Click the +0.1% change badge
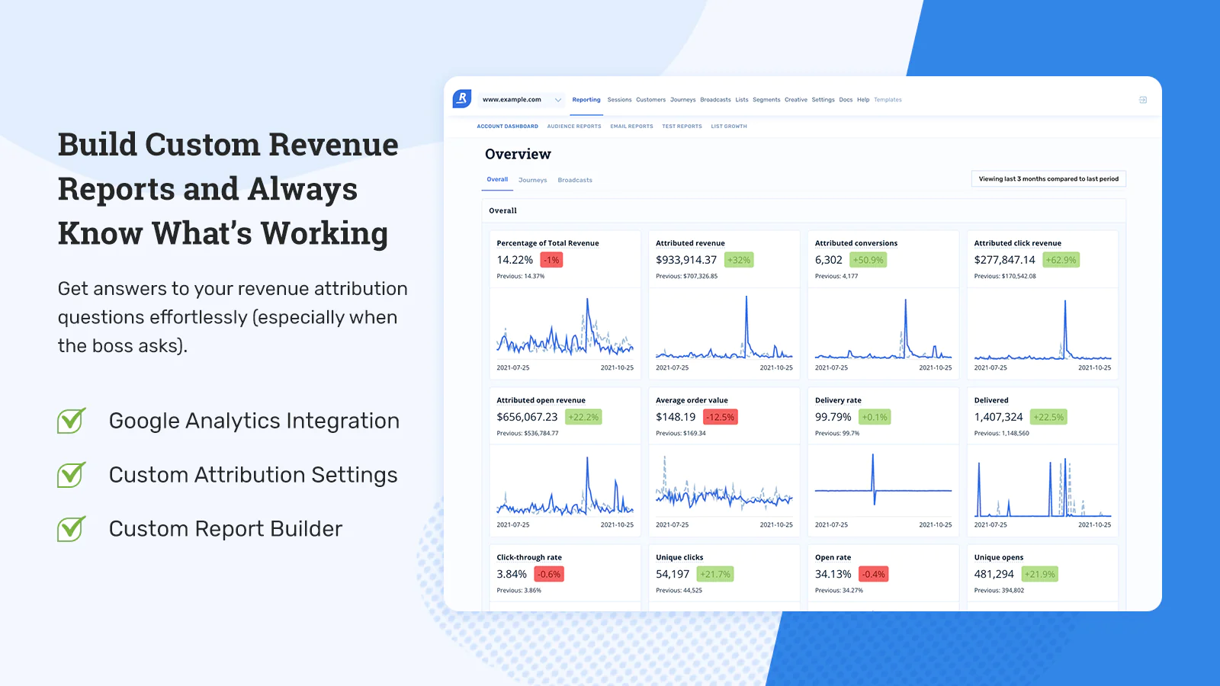This screenshot has width=1220, height=686. pyautogui.click(x=875, y=417)
